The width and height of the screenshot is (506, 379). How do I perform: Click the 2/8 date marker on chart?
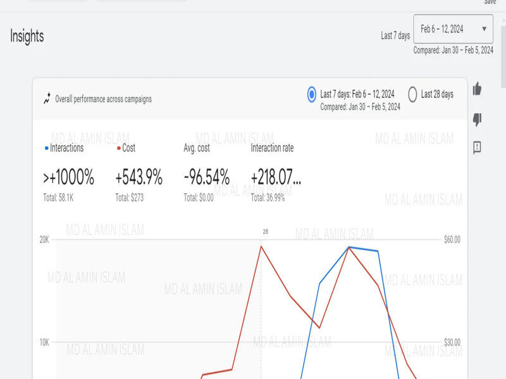(x=266, y=231)
